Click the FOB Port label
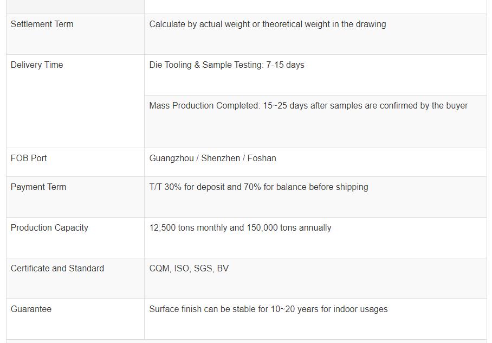Viewport: 492px width, 343px height. pyautogui.click(x=29, y=158)
